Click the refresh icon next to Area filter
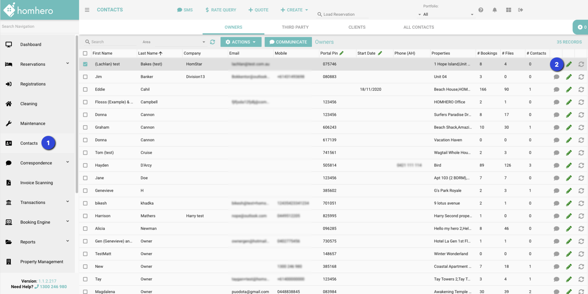 click(212, 42)
